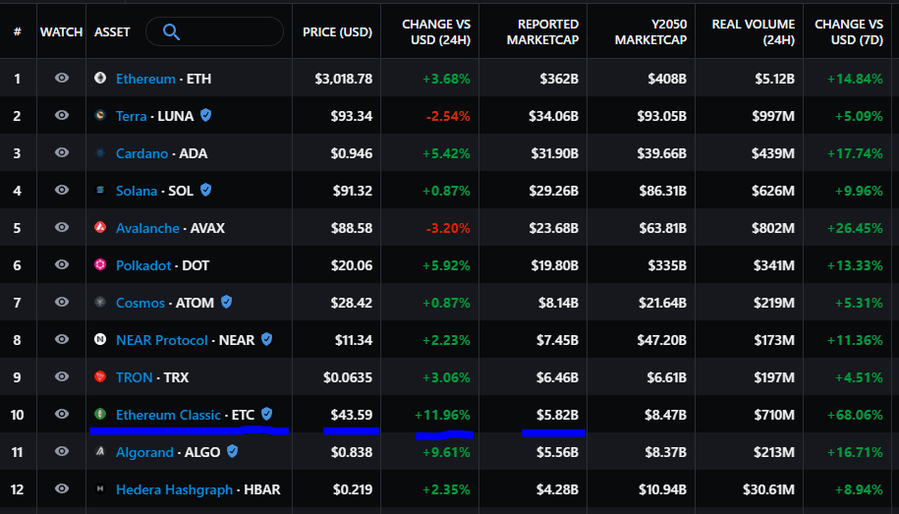This screenshot has height=514, width=899.
Task: Click the red TRON logo icon
Action: [100, 376]
